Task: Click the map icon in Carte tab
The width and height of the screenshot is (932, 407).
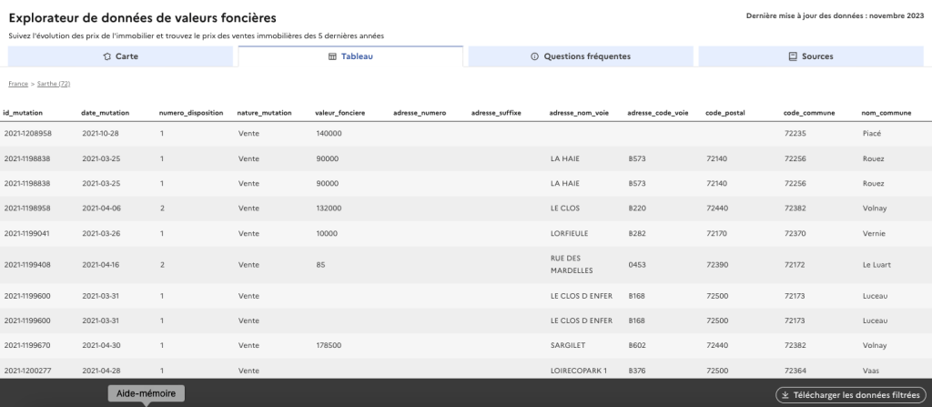Action: [x=107, y=56]
